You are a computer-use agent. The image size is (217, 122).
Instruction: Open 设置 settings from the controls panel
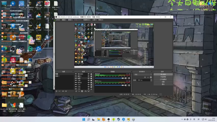click(x=163, y=82)
